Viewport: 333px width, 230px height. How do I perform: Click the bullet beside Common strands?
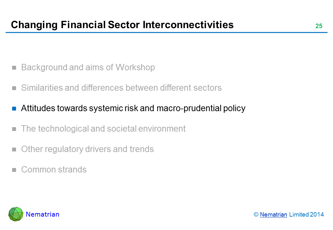pos(14,170)
